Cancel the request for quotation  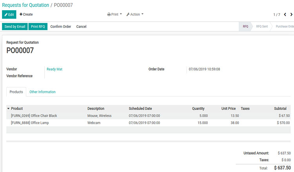(x=81, y=27)
